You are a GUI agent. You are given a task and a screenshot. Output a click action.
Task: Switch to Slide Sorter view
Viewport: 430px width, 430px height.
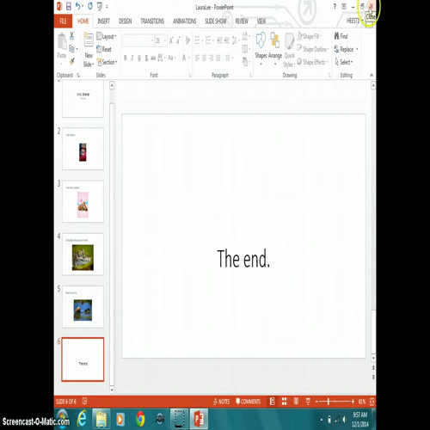pyautogui.click(x=284, y=402)
